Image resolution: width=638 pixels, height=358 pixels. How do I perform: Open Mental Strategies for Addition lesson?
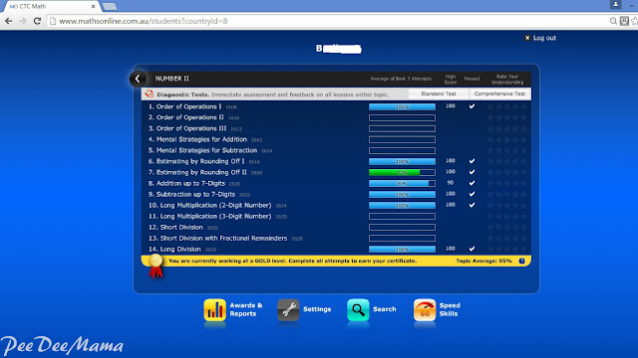pos(197,139)
